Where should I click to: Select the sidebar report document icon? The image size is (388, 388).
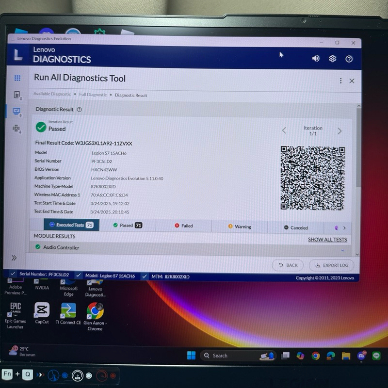click(x=17, y=95)
